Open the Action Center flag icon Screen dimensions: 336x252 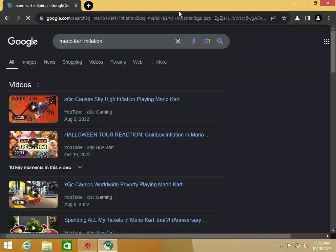click(x=289, y=245)
